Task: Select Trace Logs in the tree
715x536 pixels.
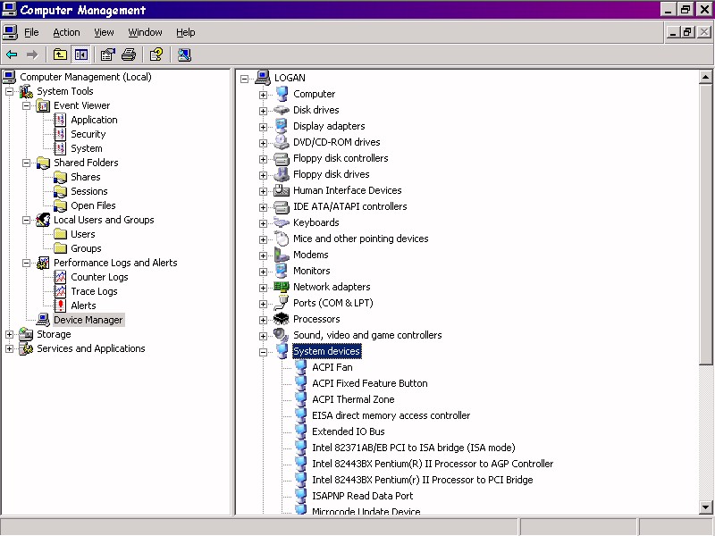Action: 94,291
